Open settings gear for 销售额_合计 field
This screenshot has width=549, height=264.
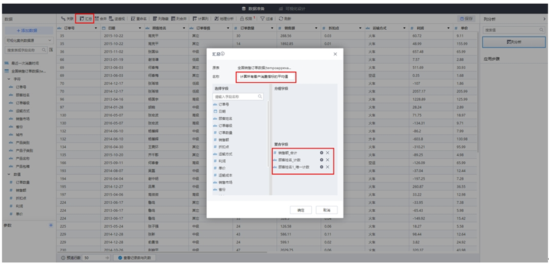(x=321, y=152)
